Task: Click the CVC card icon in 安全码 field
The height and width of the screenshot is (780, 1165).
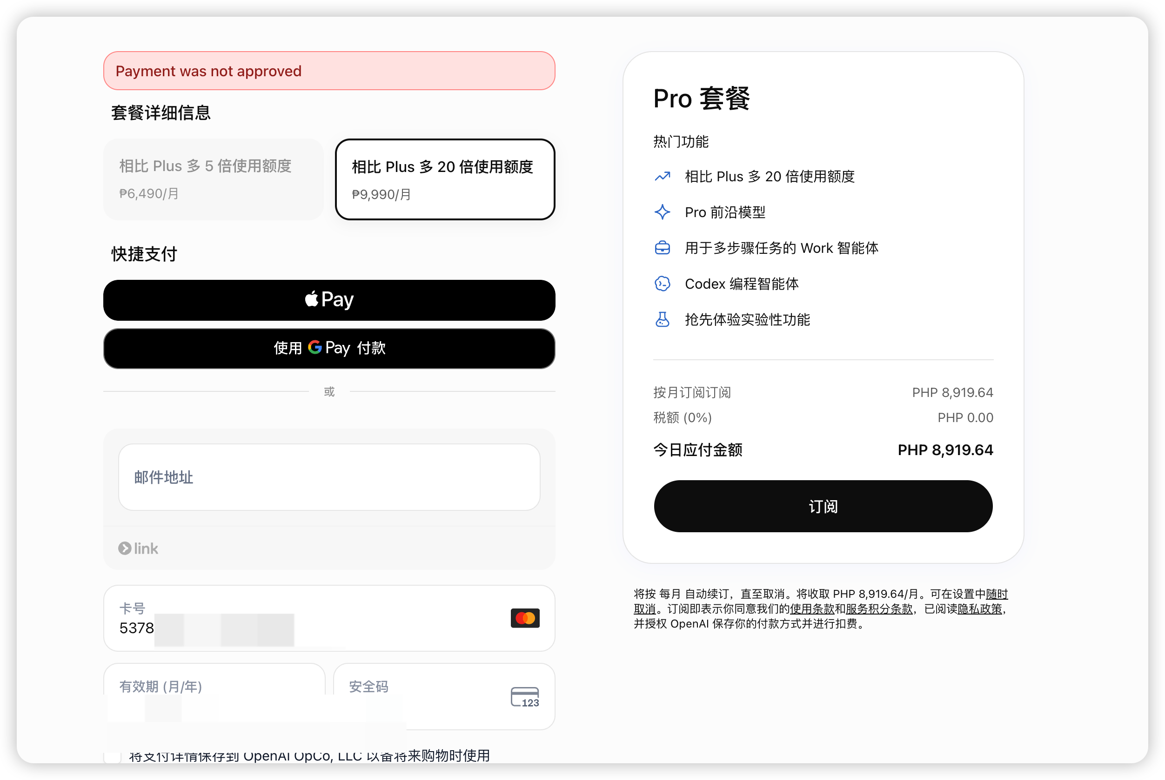Action: click(525, 696)
